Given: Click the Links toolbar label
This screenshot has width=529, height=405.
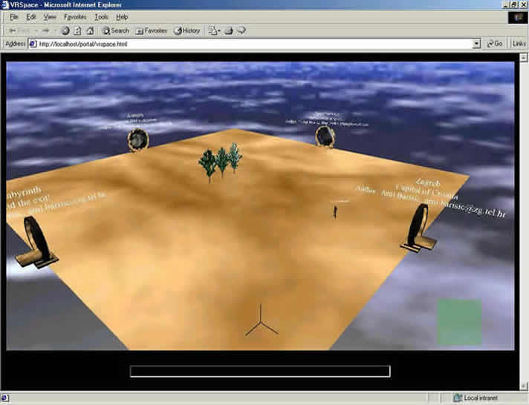Looking at the screenshot, I should 519,44.
